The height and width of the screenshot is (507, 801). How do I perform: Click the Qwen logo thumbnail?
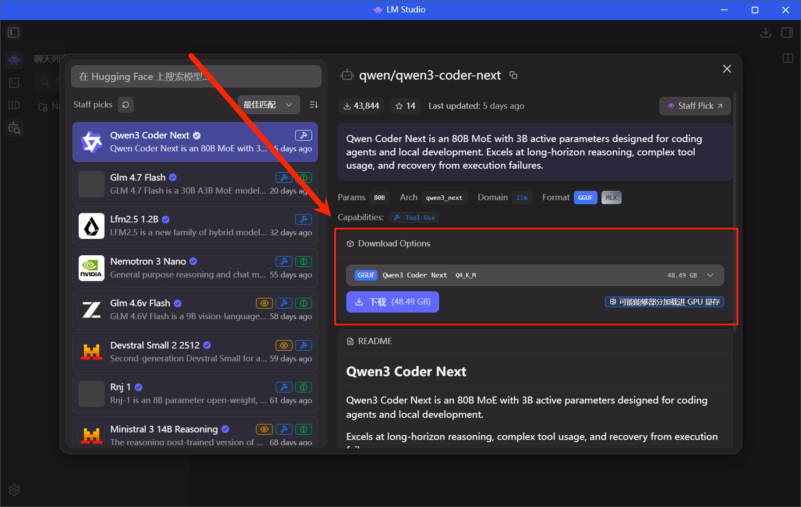92,142
